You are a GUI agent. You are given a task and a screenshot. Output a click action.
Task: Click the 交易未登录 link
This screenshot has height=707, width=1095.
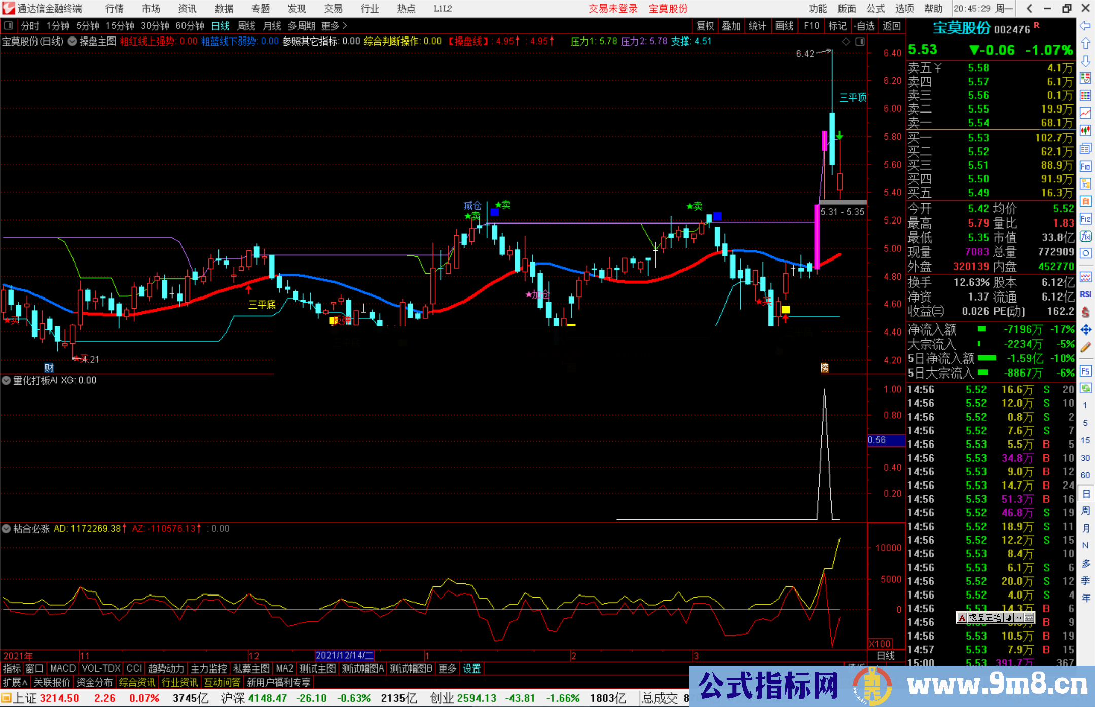pos(613,9)
